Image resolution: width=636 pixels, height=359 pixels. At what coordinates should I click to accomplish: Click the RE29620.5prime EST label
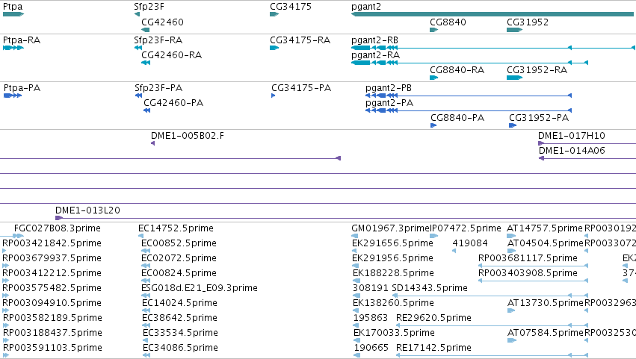coord(433,318)
